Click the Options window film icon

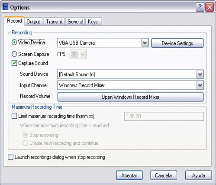point(5,7)
